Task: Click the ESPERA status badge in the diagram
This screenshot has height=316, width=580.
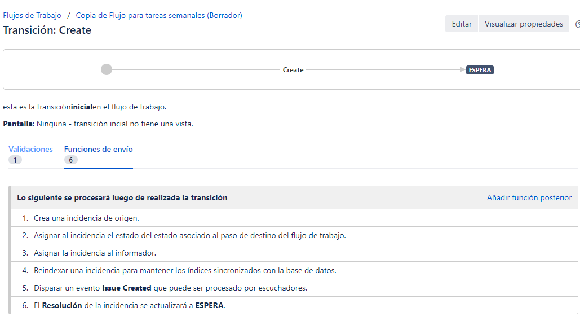Action: coord(480,70)
